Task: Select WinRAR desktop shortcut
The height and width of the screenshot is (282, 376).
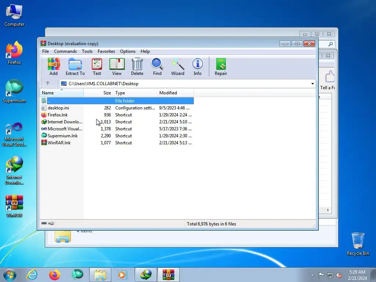Action: [x=14, y=206]
